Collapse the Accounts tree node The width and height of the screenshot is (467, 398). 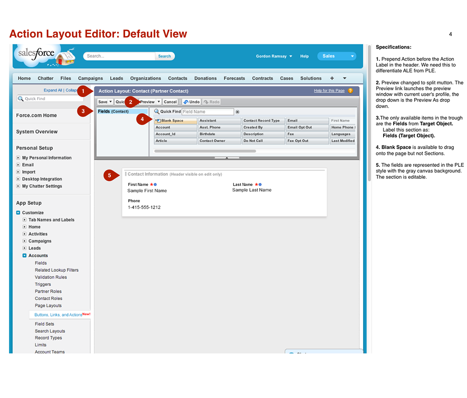(x=25, y=255)
